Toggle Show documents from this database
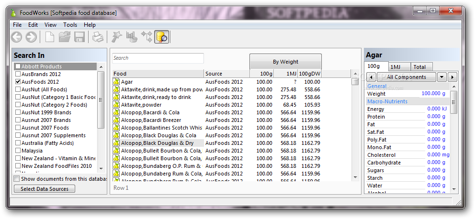The width and height of the screenshot is (475, 219). point(17,179)
